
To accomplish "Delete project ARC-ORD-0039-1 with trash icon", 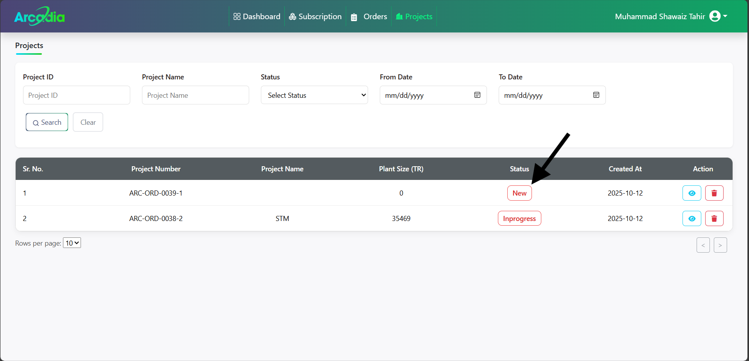I will click(x=714, y=193).
